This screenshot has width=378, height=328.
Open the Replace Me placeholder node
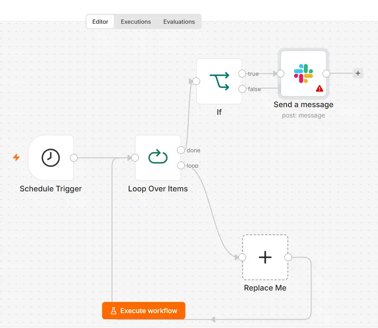tap(265, 257)
